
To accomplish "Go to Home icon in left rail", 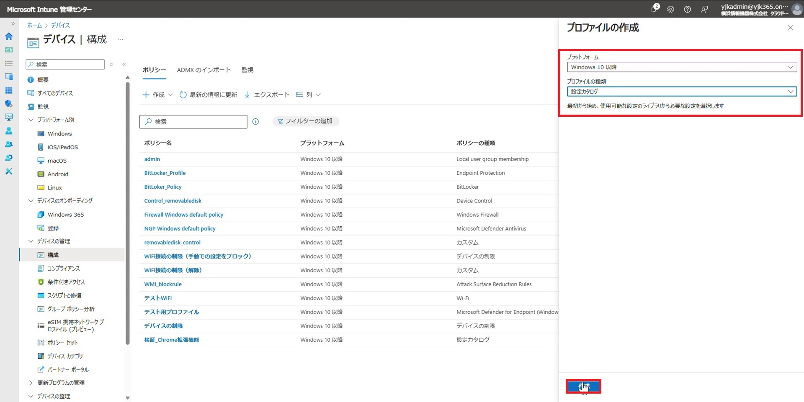I will tap(9, 36).
